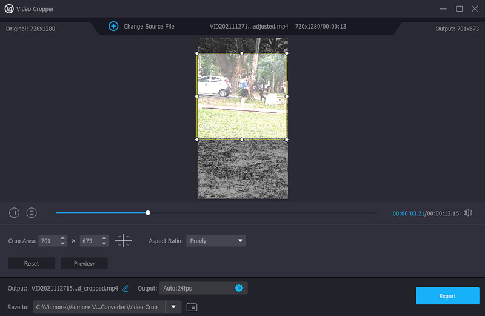Increase crop width with up arrow
The image size is (485, 316).
tap(63, 238)
